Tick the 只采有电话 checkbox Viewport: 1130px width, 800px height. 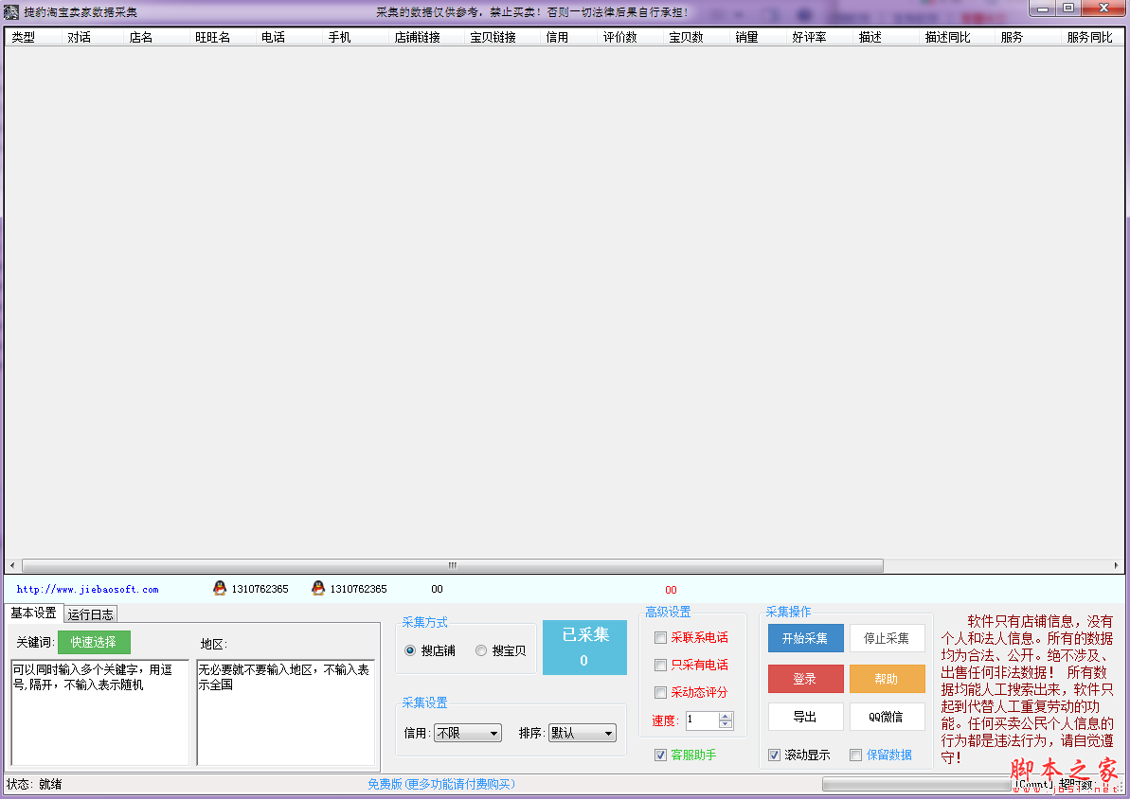tap(661, 666)
